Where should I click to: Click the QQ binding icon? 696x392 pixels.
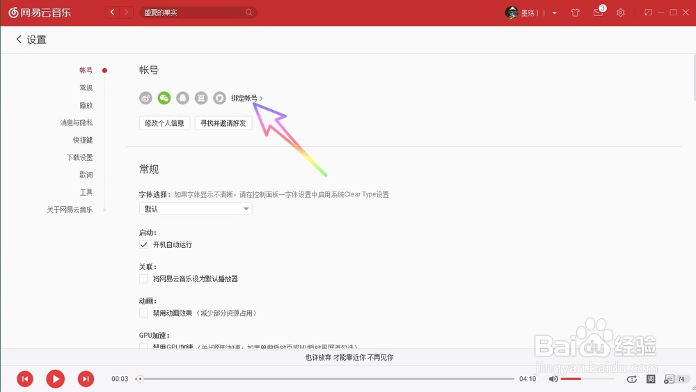pos(182,97)
